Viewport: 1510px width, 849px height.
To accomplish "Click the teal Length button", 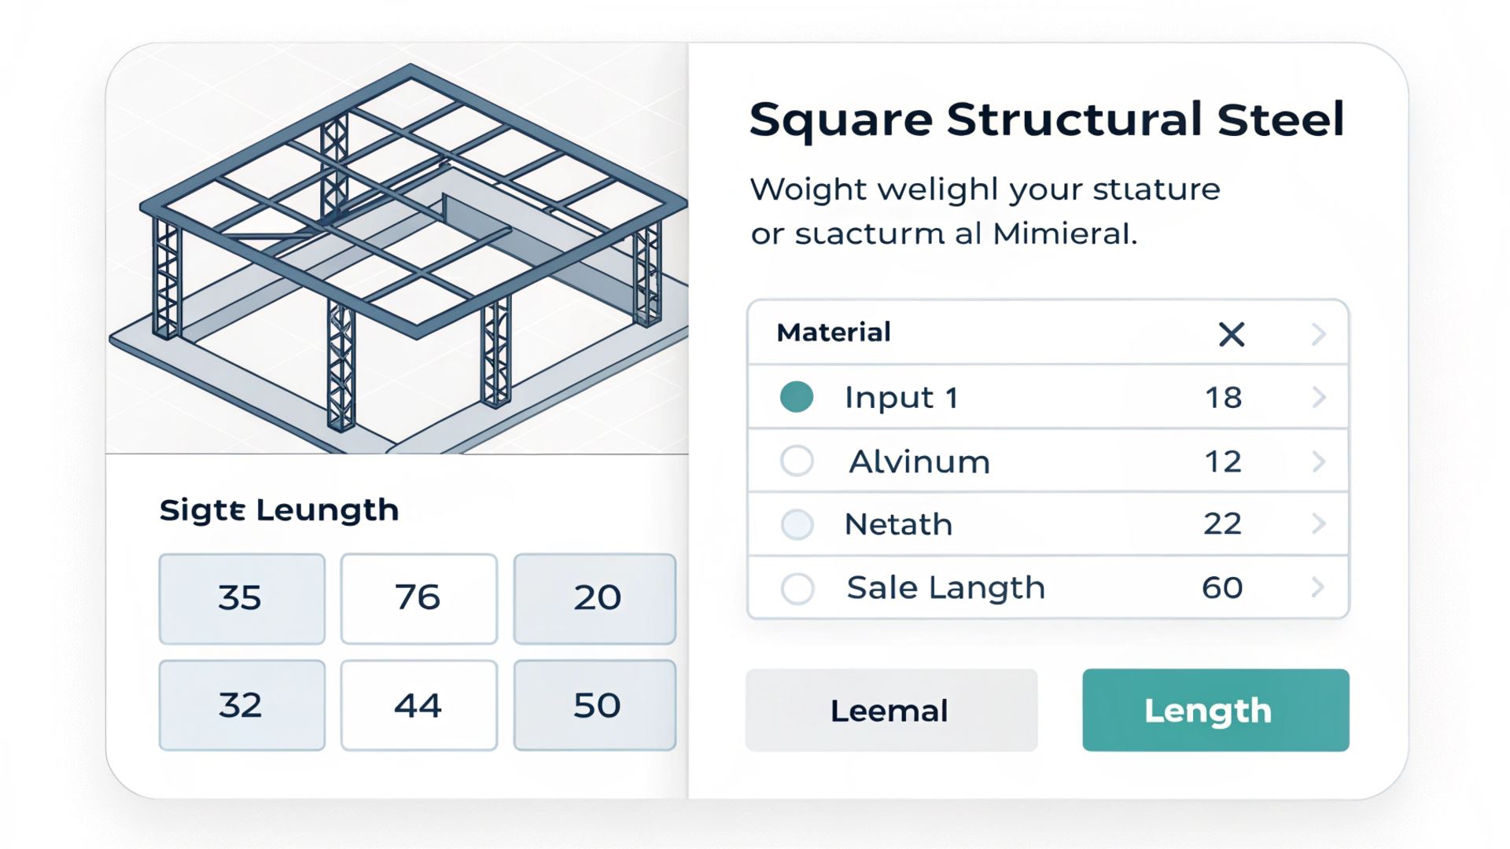I will click(x=1215, y=710).
